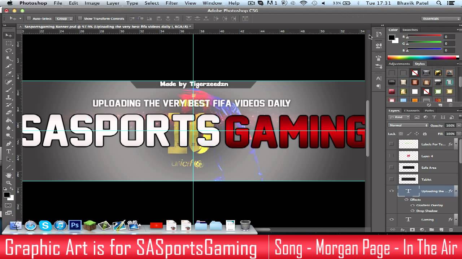Open the Filter menu

coord(171,3)
